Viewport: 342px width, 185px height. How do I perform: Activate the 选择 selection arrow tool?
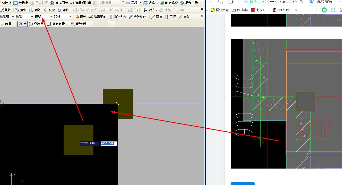pos(6,24)
